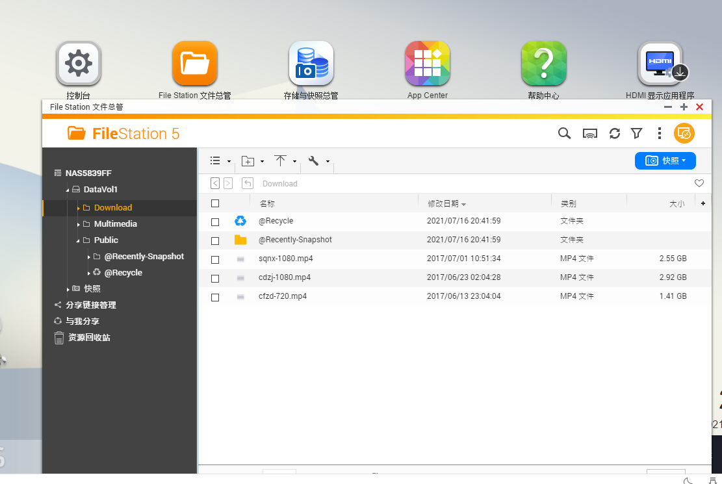Click the yellow folder icon of @Recently-Snapshot
Screen dimensions: 722x484
240,240
